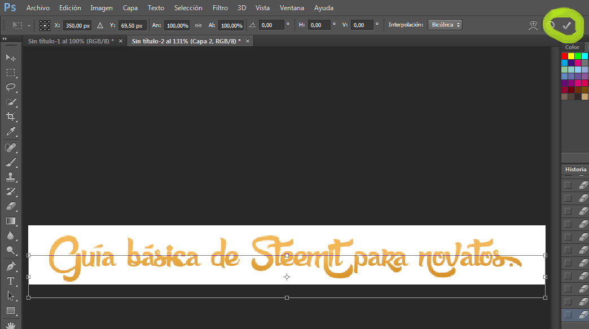Switch to Sin título-2 document tab
The height and width of the screenshot is (329, 589).
tap(186, 41)
